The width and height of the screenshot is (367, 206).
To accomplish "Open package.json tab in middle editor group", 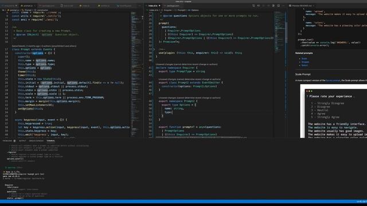I will point(173,6).
